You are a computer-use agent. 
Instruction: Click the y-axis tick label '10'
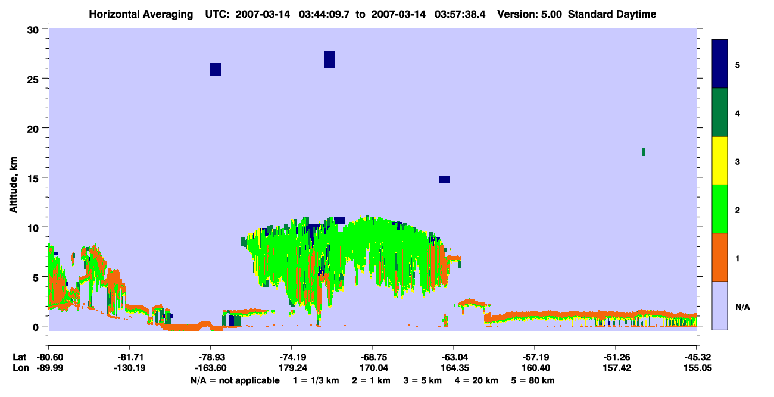pyautogui.click(x=34, y=227)
